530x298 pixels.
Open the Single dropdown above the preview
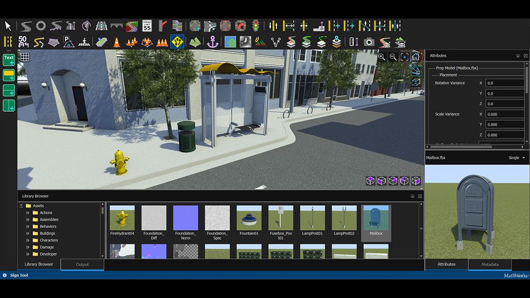[x=516, y=157]
